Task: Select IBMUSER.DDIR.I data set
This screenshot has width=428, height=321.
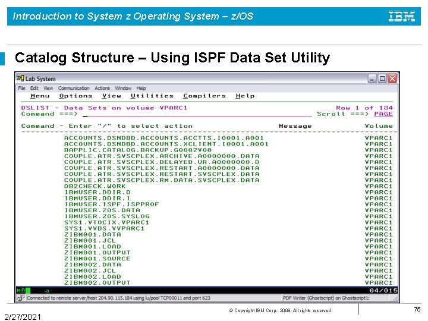Action: tap(97, 198)
